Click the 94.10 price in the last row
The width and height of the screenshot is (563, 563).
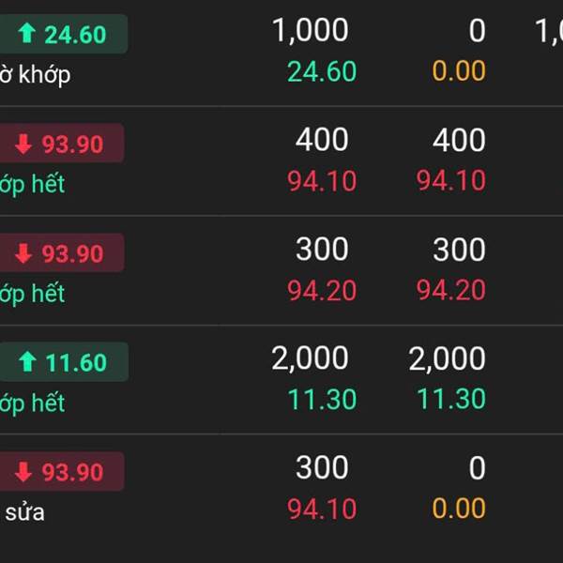coord(322,510)
